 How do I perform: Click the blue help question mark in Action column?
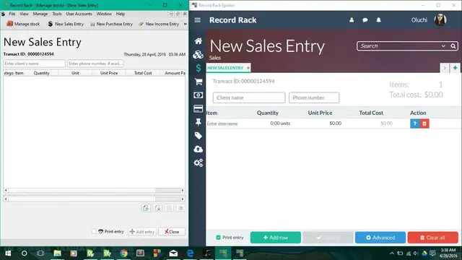pyautogui.click(x=415, y=123)
